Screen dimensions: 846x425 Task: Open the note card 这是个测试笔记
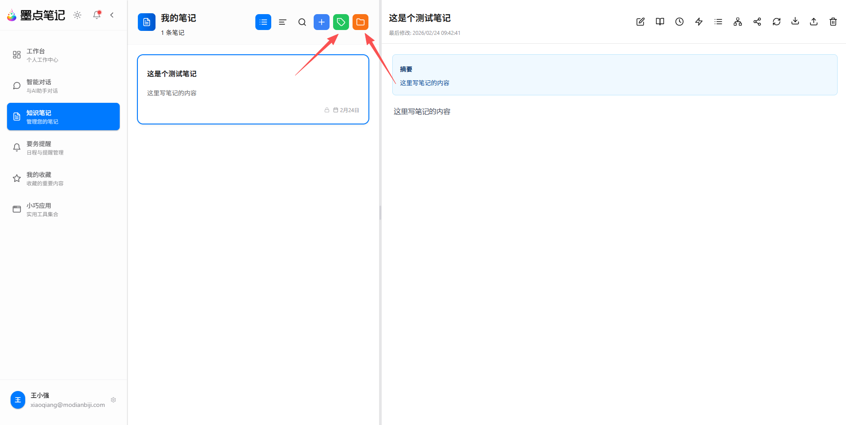tap(253, 89)
